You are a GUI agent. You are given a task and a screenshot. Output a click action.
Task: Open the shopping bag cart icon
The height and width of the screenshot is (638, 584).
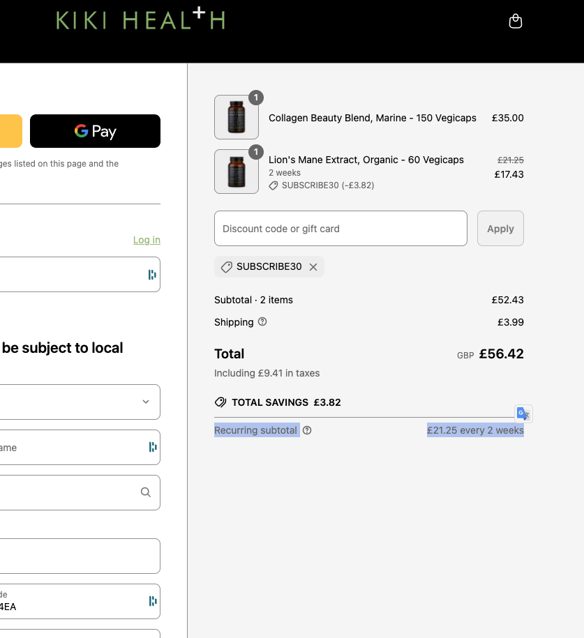pos(516,22)
